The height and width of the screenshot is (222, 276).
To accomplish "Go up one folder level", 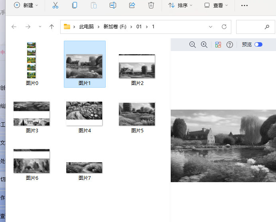I will 51,27.
